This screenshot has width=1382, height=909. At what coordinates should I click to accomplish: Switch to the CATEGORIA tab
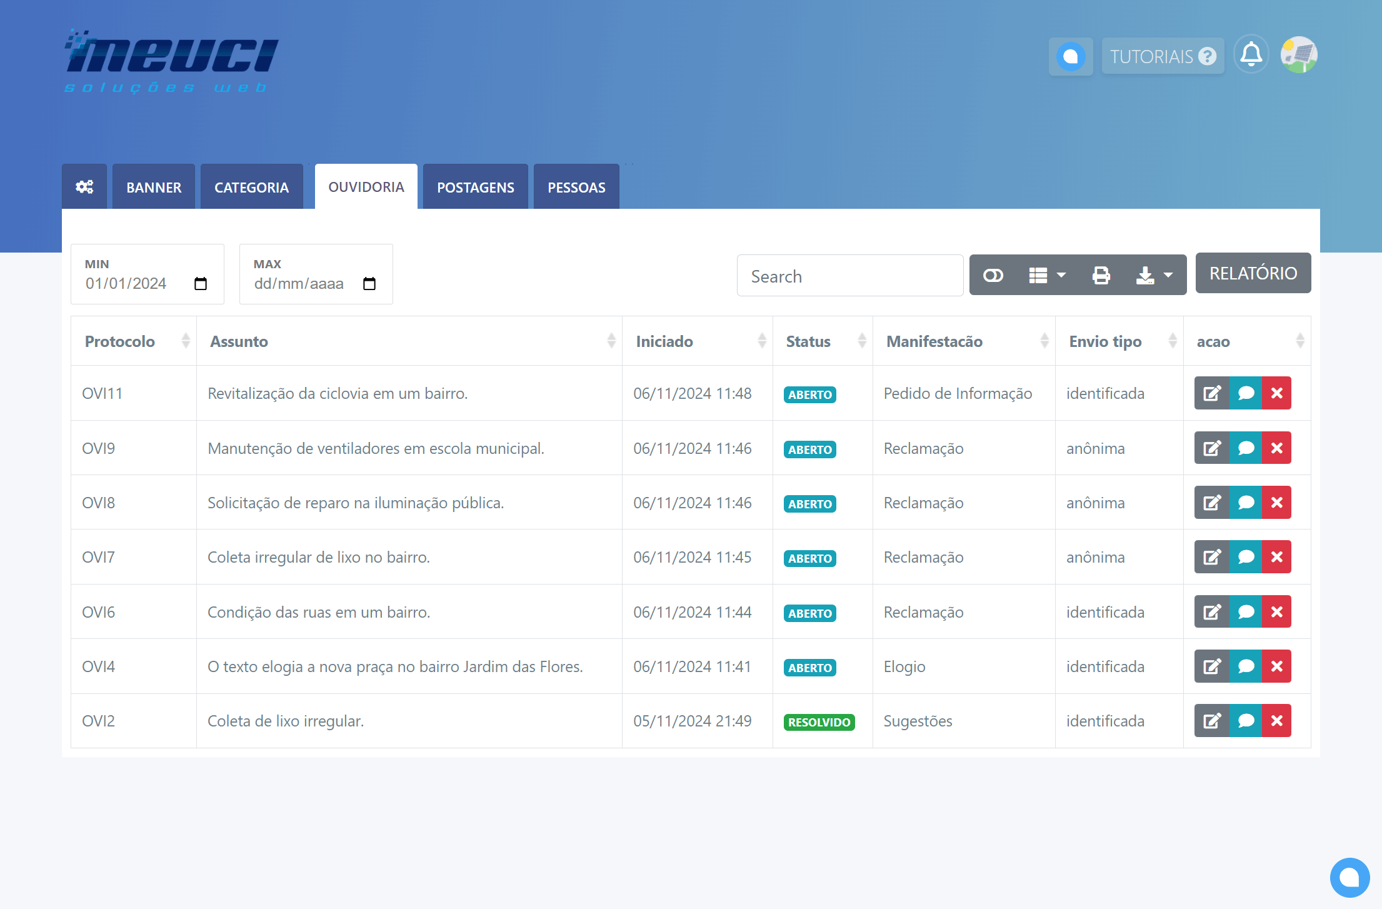(x=251, y=187)
